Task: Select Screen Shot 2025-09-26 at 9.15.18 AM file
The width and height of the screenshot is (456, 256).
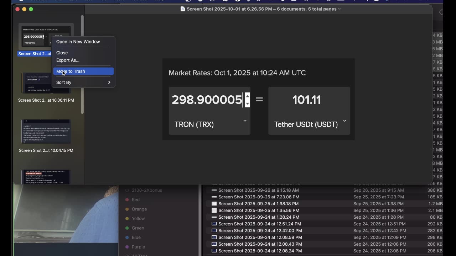Action: (x=259, y=190)
